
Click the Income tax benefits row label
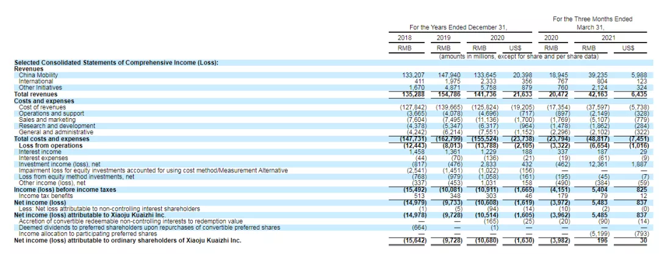pos(46,196)
